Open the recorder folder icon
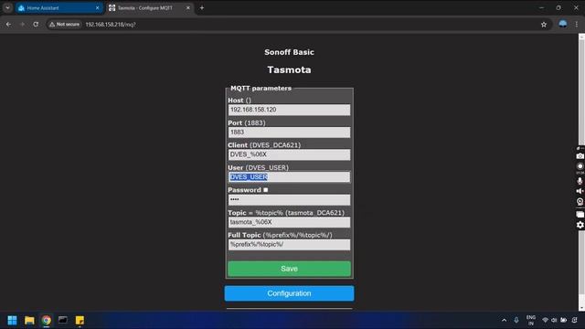Viewport: 585px width, 329px height. click(x=580, y=215)
